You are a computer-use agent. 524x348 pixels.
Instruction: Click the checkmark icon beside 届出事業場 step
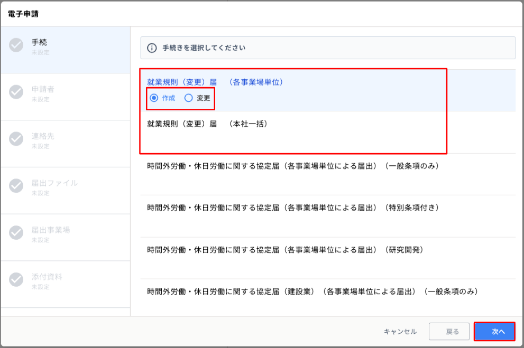click(16, 232)
